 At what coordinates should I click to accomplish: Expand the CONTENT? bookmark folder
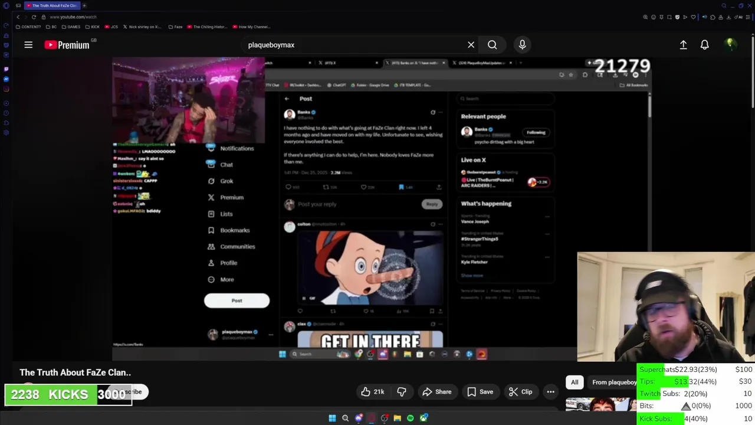28,27
